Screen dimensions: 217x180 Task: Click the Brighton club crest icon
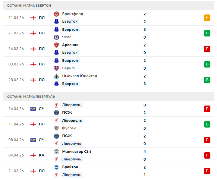[56, 167]
